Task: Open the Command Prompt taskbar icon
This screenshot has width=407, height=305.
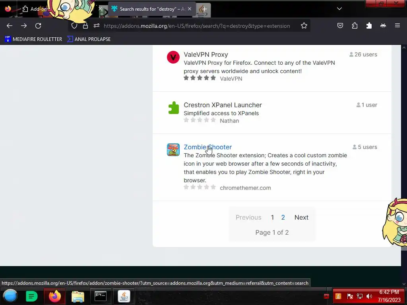Action: 101,296
